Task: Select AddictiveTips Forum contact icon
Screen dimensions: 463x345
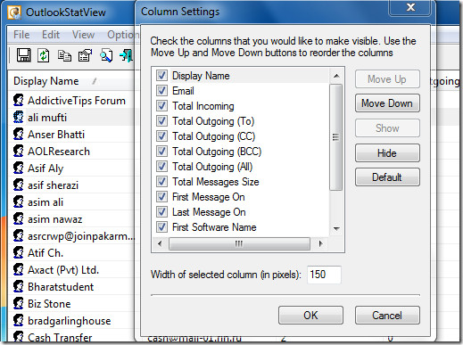Action: tap(19, 100)
